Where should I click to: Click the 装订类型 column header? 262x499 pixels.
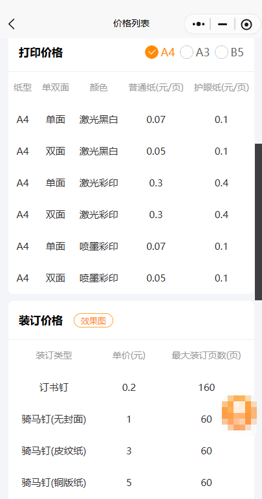coord(54,355)
